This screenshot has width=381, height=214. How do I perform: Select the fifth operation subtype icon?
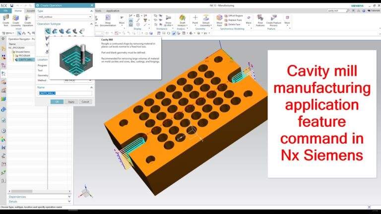click(x=75, y=31)
